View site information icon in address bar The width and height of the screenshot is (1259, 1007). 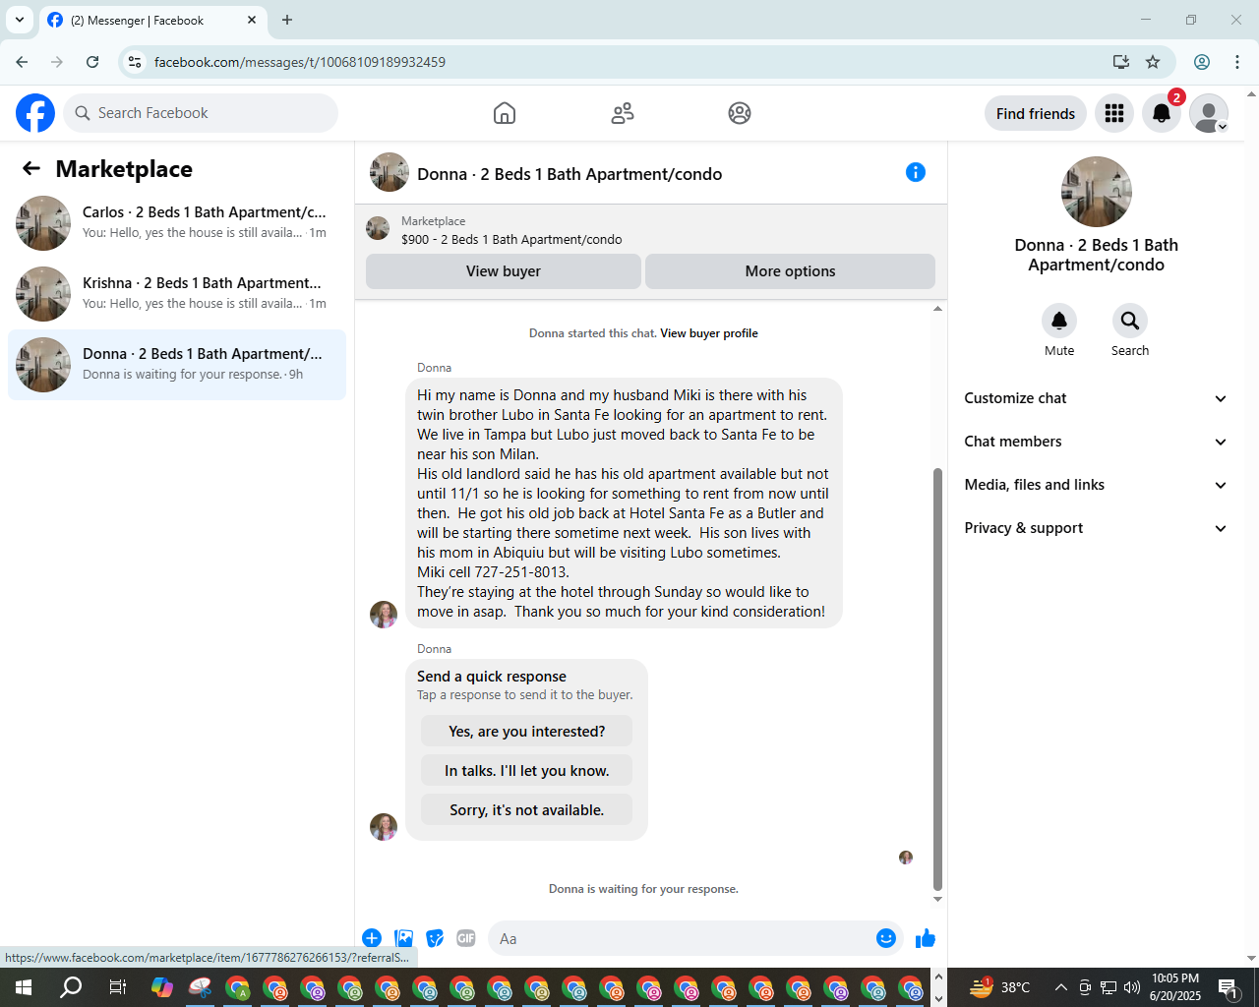pyautogui.click(x=135, y=62)
